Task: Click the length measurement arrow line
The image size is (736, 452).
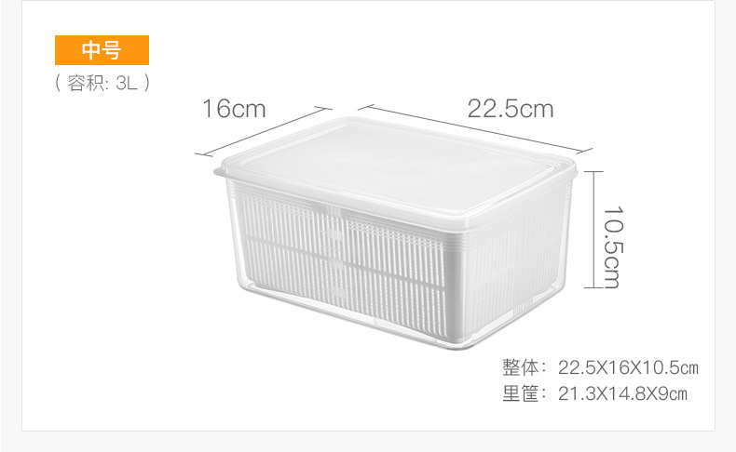Action: pos(474,128)
